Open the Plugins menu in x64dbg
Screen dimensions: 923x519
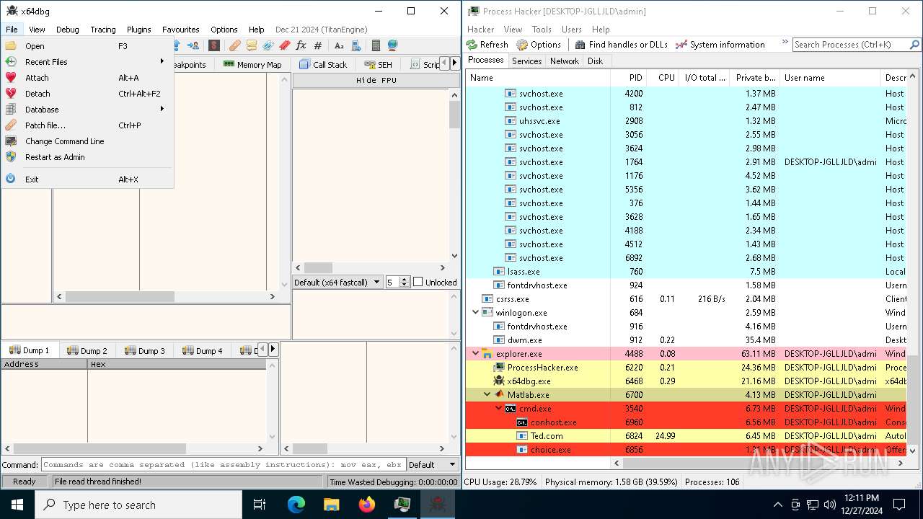tap(139, 30)
